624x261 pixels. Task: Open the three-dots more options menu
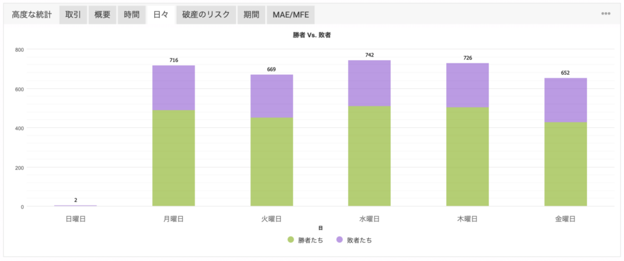click(x=606, y=13)
